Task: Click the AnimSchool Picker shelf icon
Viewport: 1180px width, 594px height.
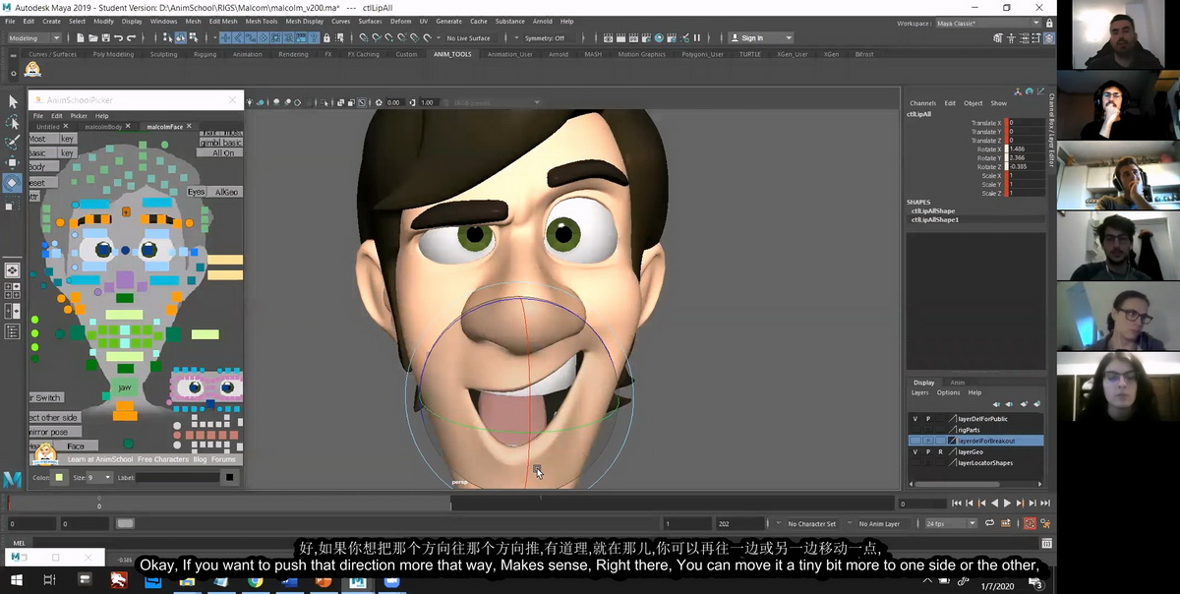Action: [x=32, y=69]
